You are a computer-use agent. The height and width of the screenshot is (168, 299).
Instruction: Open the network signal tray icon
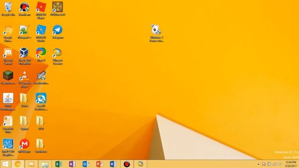click(274, 164)
